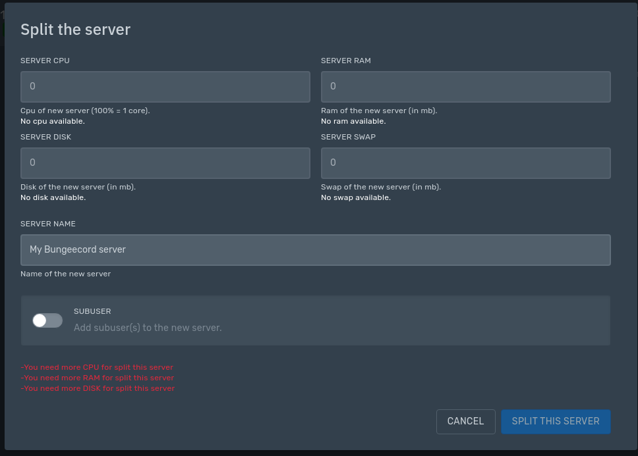638x456 pixels.
Task: Click the SERVER SWAP label
Action: pyautogui.click(x=348, y=137)
